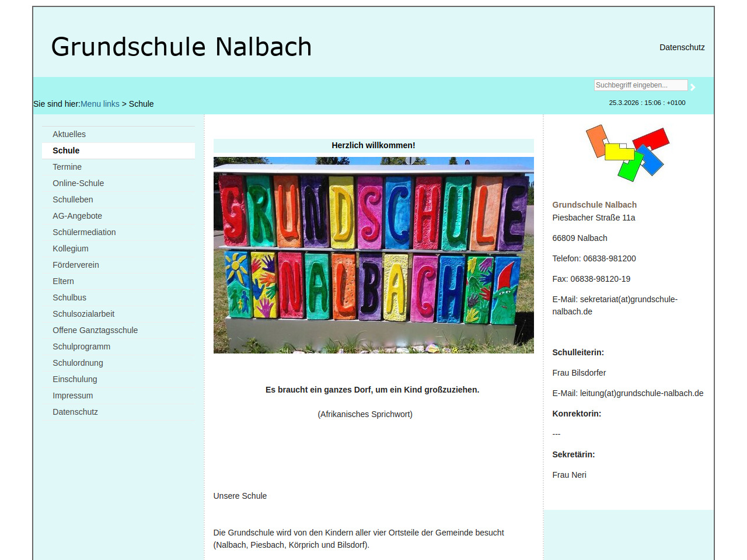Click the 'Menu links' breadcrumb link
747x560 pixels.
coord(100,104)
